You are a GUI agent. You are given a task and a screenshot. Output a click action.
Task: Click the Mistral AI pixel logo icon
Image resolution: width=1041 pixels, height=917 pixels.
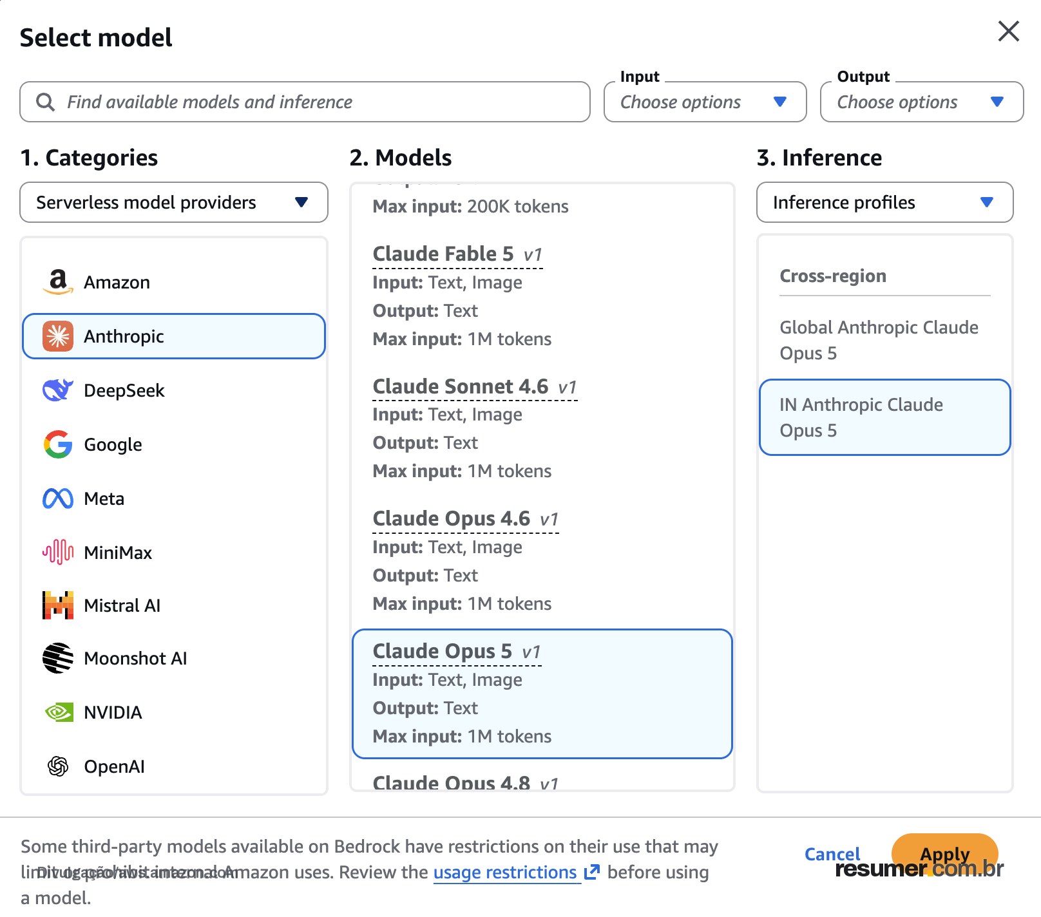point(58,605)
